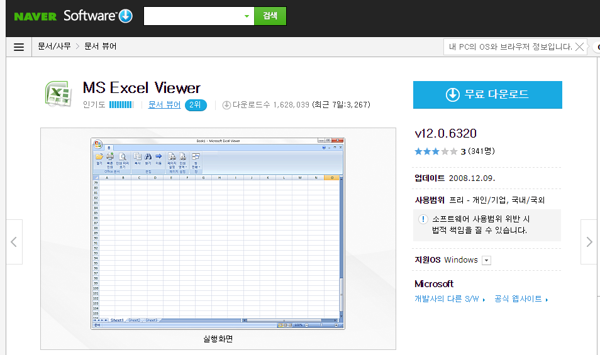Click the Microsoft developer name

pos(434,284)
